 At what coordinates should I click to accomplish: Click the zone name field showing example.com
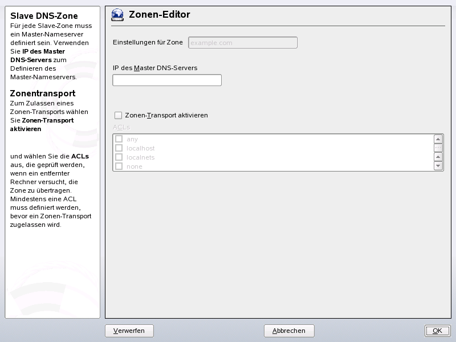pyautogui.click(x=242, y=42)
